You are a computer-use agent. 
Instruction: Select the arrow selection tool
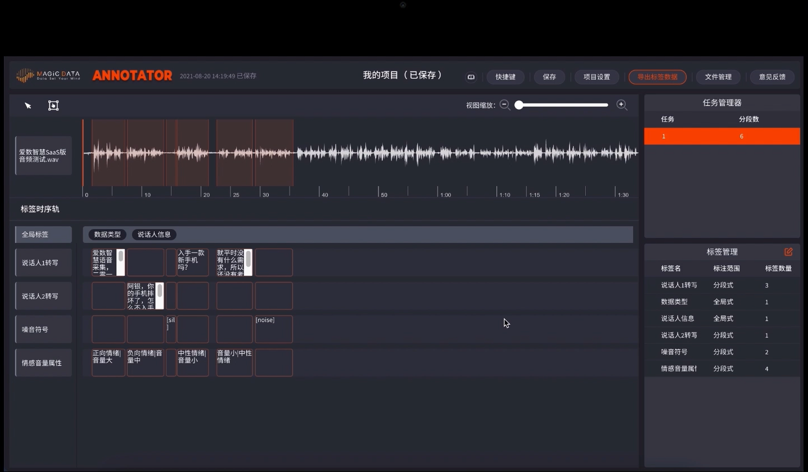pyautogui.click(x=27, y=105)
